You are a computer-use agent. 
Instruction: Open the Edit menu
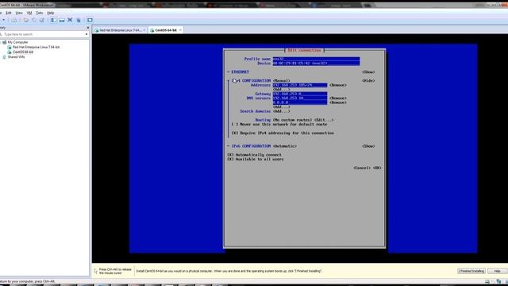click(9, 13)
